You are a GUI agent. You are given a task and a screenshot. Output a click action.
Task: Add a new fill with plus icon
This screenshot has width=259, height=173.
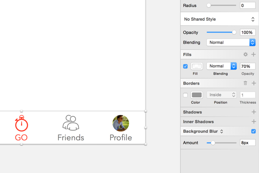[253, 54]
